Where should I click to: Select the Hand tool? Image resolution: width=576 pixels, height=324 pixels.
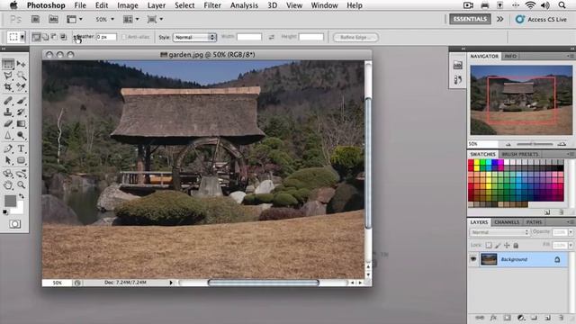tap(8, 184)
